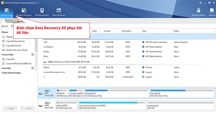Select Convert GPT Disk to MBR Disk
The width and height of the screenshot is (216, 115).
[19, 63]
